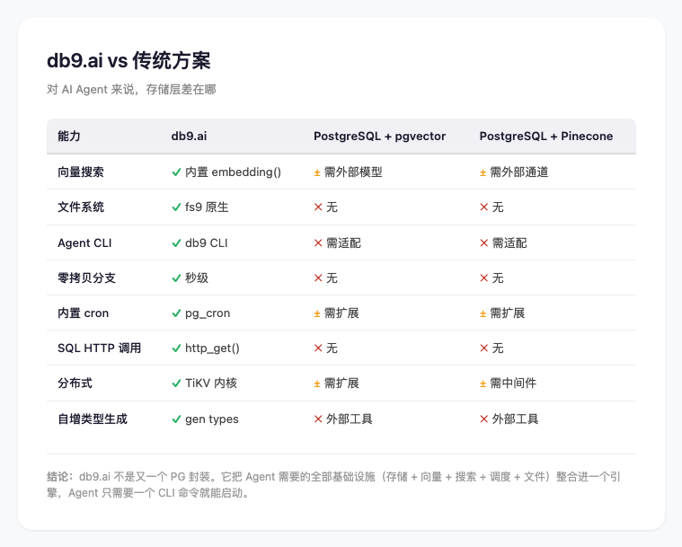The height and width of the screenshot is (547, 682).
Task: Click the conclusion paragraph starting with "结论"
Action: [333, 485]
